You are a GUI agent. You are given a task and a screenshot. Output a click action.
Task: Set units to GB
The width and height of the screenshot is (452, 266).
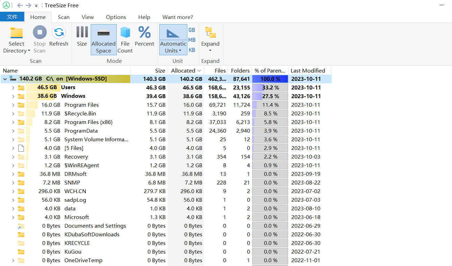[192, 30]
